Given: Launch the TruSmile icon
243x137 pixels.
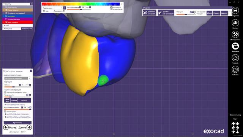Looking at the screenshot, I should pyautogui.click(x=235, y=58).
